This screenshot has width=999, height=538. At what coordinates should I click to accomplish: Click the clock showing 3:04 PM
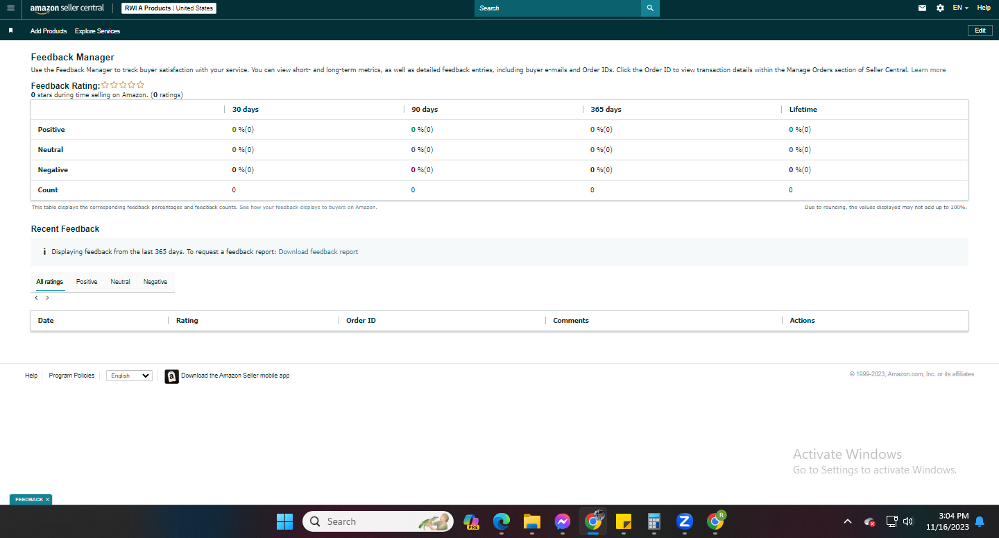(x=953, y=516)
